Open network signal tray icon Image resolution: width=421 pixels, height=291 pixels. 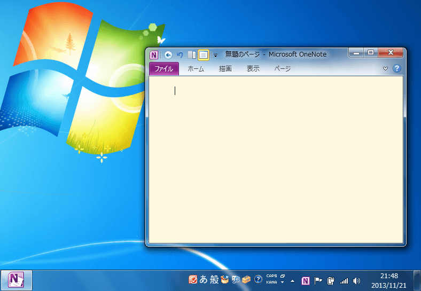tap(344, 281)
